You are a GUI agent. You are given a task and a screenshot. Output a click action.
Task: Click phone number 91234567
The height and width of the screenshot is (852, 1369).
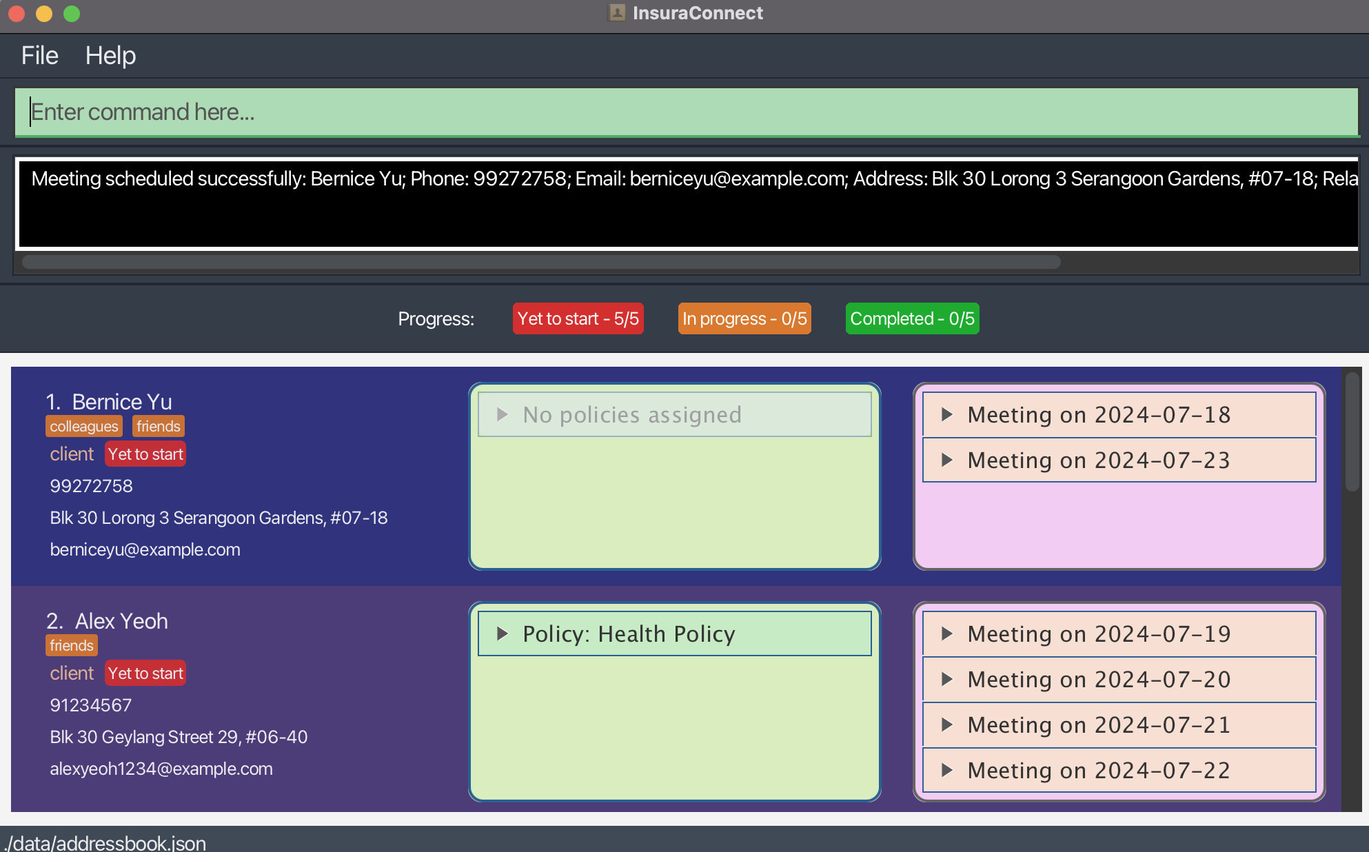click(90, 705)
